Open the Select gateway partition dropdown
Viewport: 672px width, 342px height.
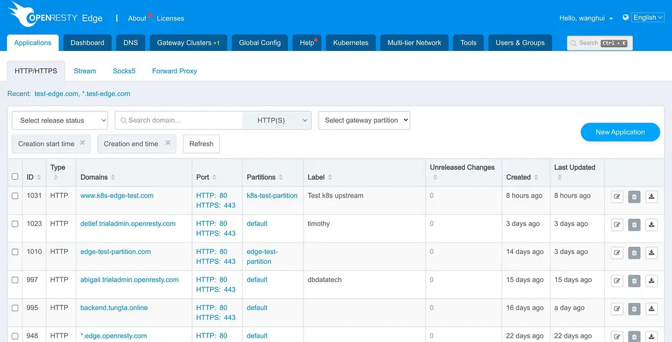coord(364,121)
